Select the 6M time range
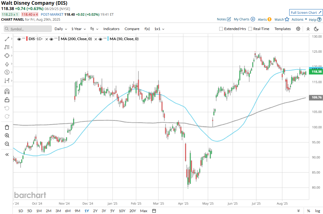Image resolution: width=323 pixels, height=214 pixels. [x=68, y=211]
